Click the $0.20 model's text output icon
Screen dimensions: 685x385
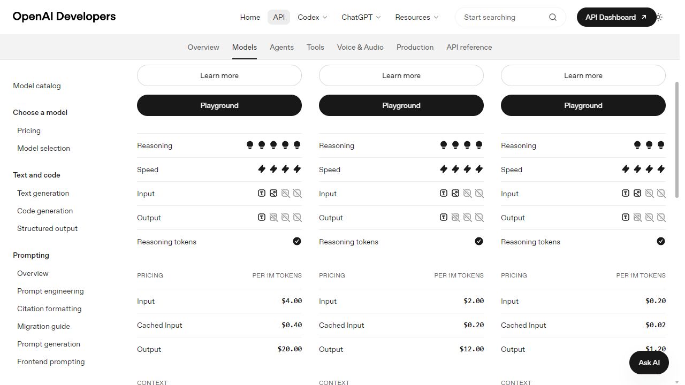pos(626,218)
